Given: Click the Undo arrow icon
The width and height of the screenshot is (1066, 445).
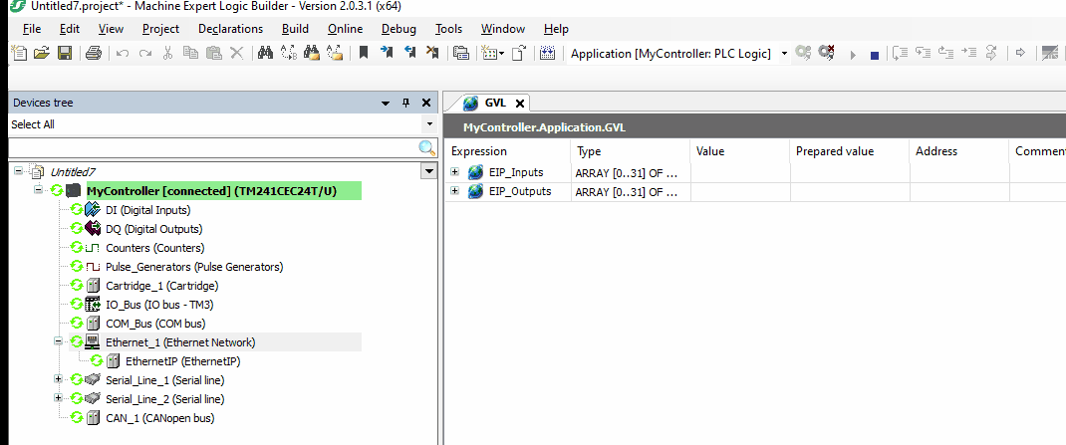Looking at the screenshot, I should point(123,53).
